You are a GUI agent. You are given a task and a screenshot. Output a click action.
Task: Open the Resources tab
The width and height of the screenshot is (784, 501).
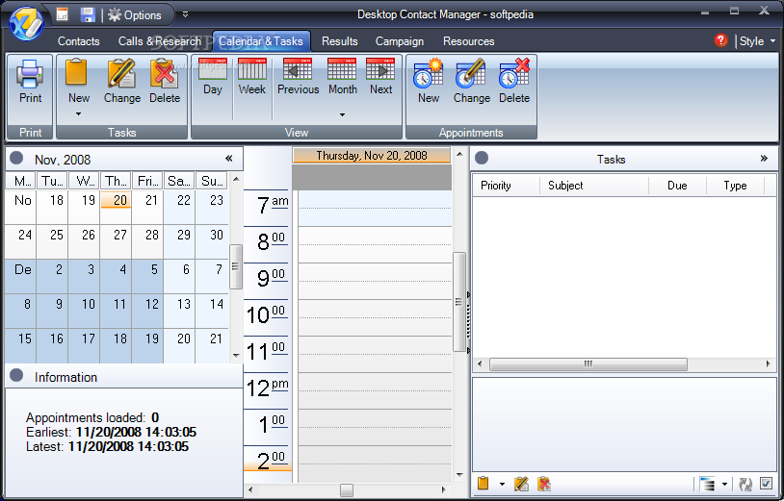tap(468, 41)
